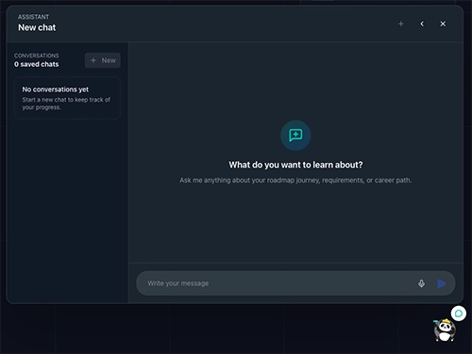This screenshot has height=354, width=472.
Task: Send the message with the arrow icon
Action: [442, 283]
